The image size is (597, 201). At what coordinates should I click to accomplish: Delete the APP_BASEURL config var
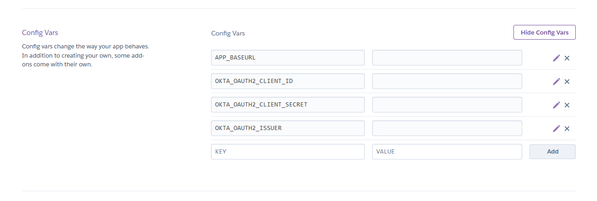567,58
